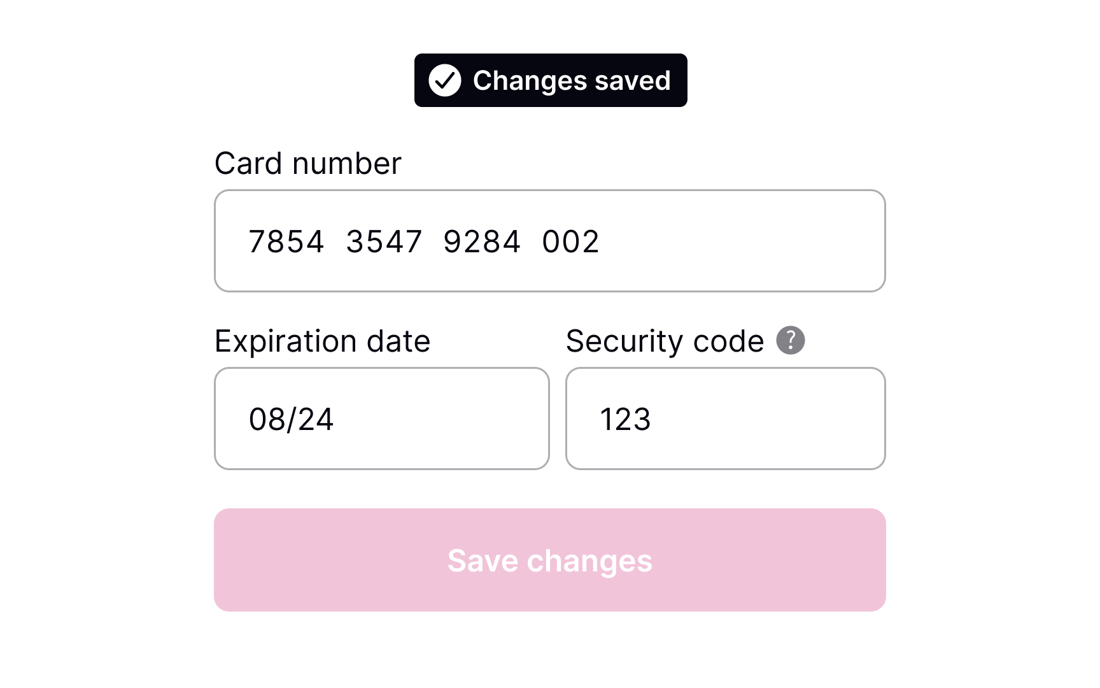This screenshot has height=688, width=1100.
Task: Click the Save changes button
Action: point(550,560)
